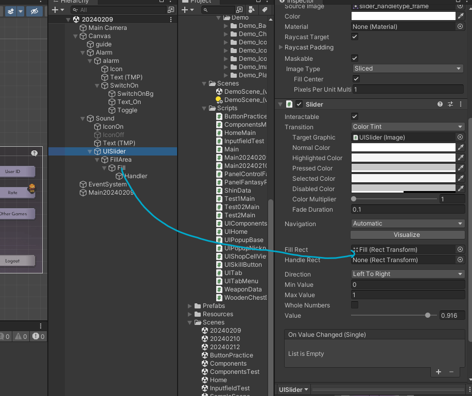
Task: Select Main Camera in Hierarchy
Action: coord(108,28)
